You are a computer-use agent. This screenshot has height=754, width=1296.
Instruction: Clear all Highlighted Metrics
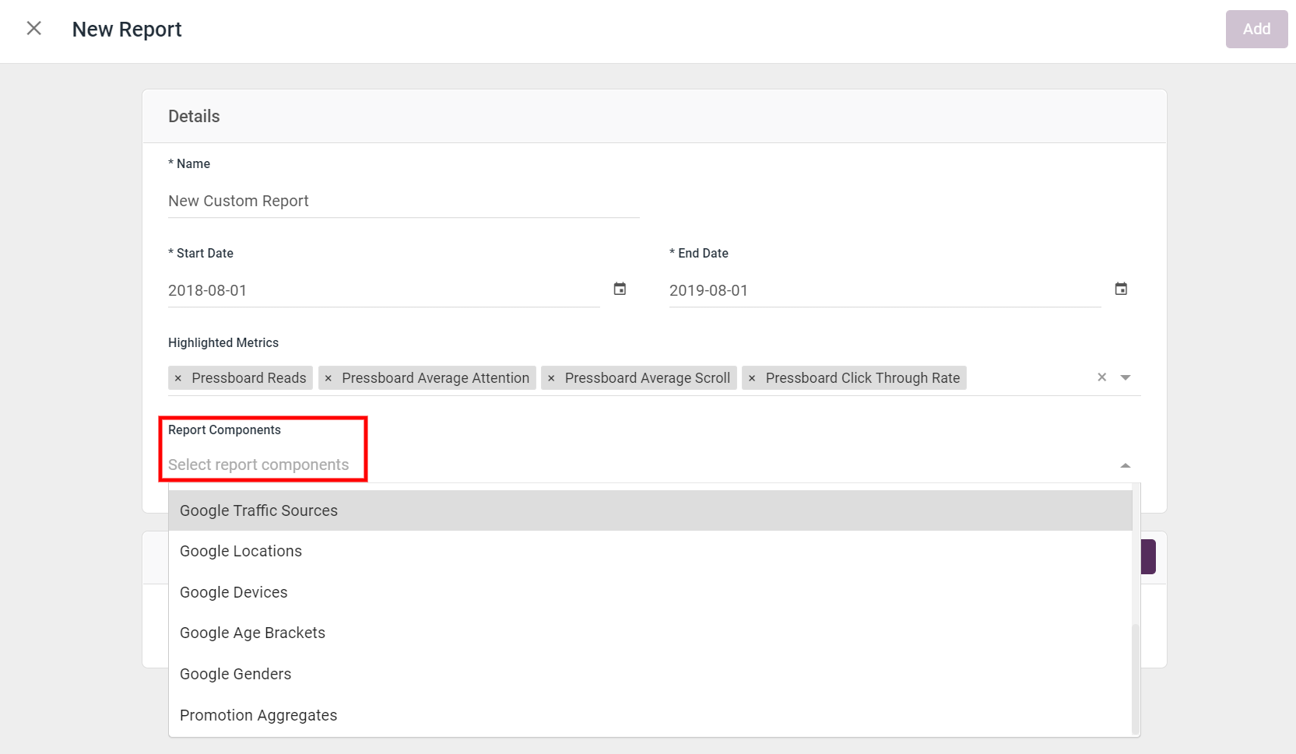(x=1101, y=377)
